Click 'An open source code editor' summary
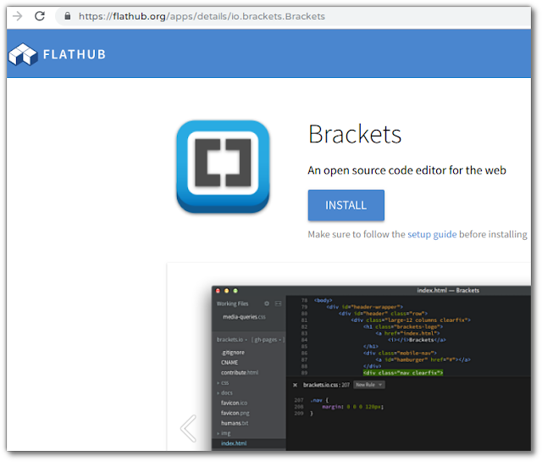This screenshot has height=462, width=542. pyautogui.click(x=406, y=170)
